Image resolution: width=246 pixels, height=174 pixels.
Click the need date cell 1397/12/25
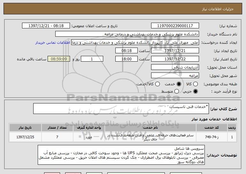pos(25,137)
